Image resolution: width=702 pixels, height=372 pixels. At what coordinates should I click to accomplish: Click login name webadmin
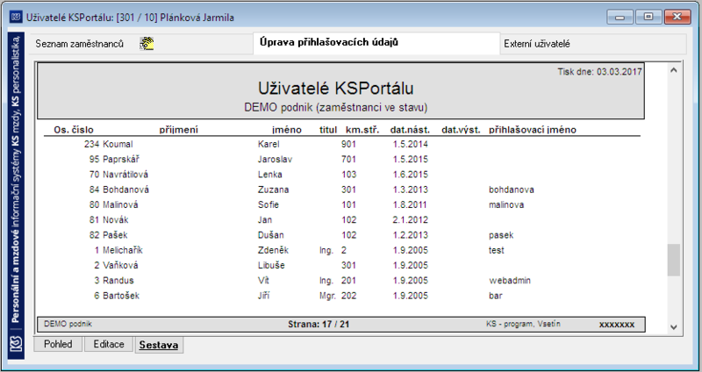[510, 281]
